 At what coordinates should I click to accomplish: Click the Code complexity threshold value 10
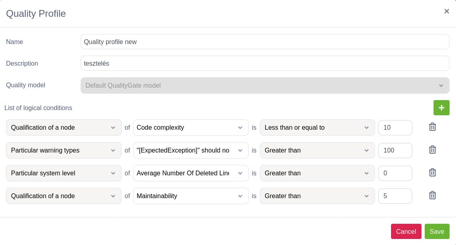tap(395, 128)
